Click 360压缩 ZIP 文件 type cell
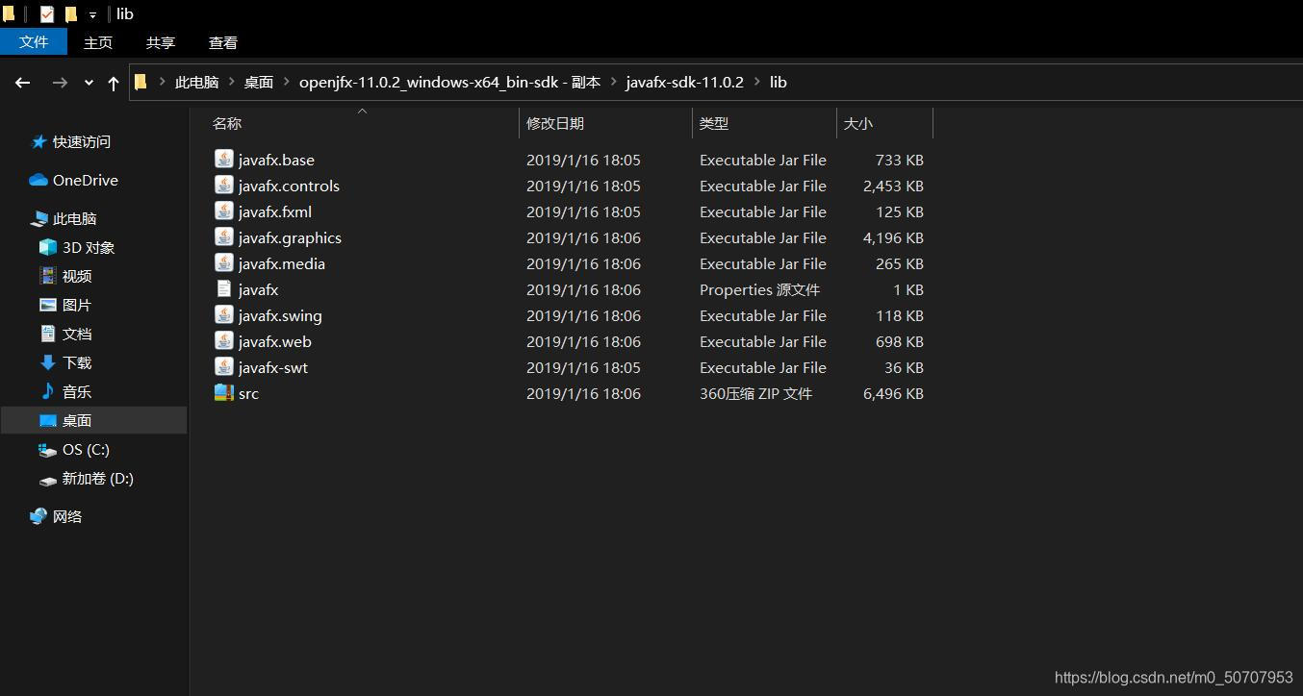This screenshot has width=1303, height=696. point(755,393)
